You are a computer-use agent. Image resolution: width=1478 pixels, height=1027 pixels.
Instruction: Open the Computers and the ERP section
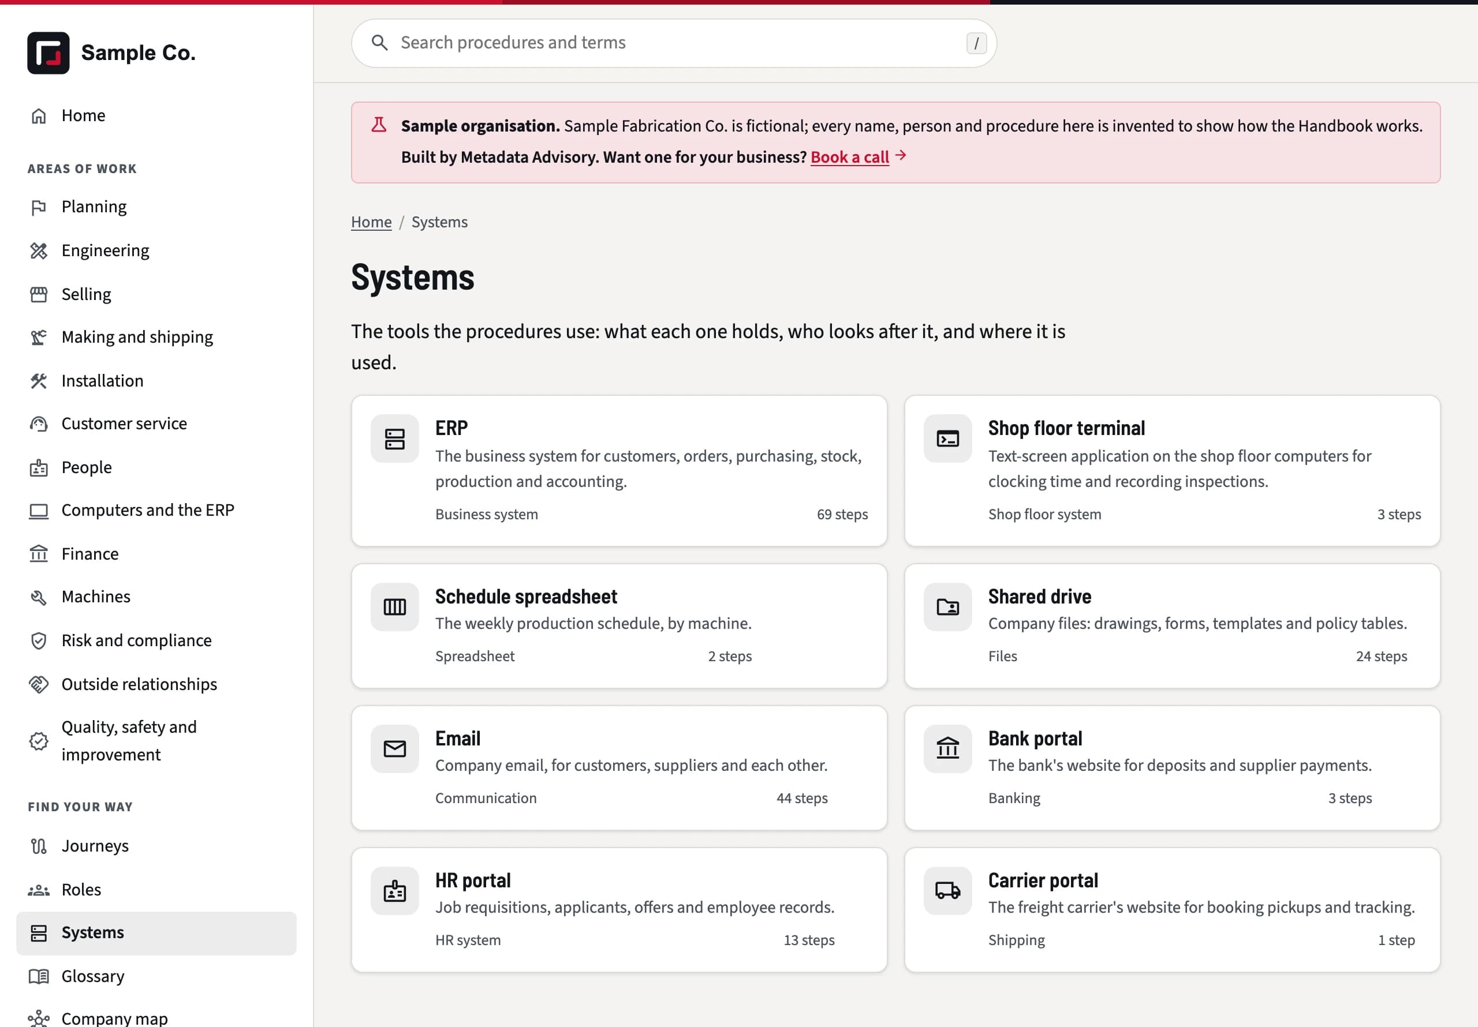pos(156,511)
